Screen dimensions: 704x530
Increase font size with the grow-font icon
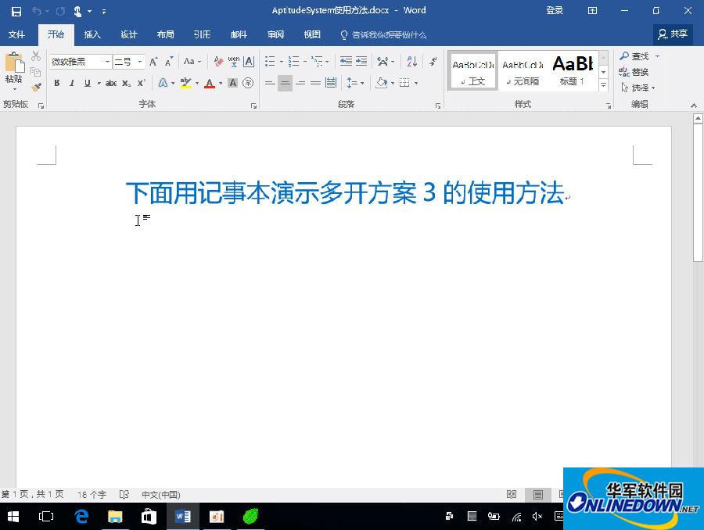click(153, 62)
